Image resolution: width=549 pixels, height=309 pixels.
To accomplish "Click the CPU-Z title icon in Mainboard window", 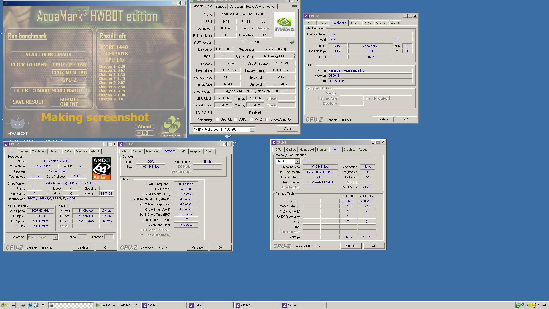I will coord(306,16).
